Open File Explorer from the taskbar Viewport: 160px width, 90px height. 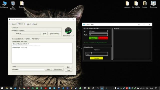(x=6, y=88)
